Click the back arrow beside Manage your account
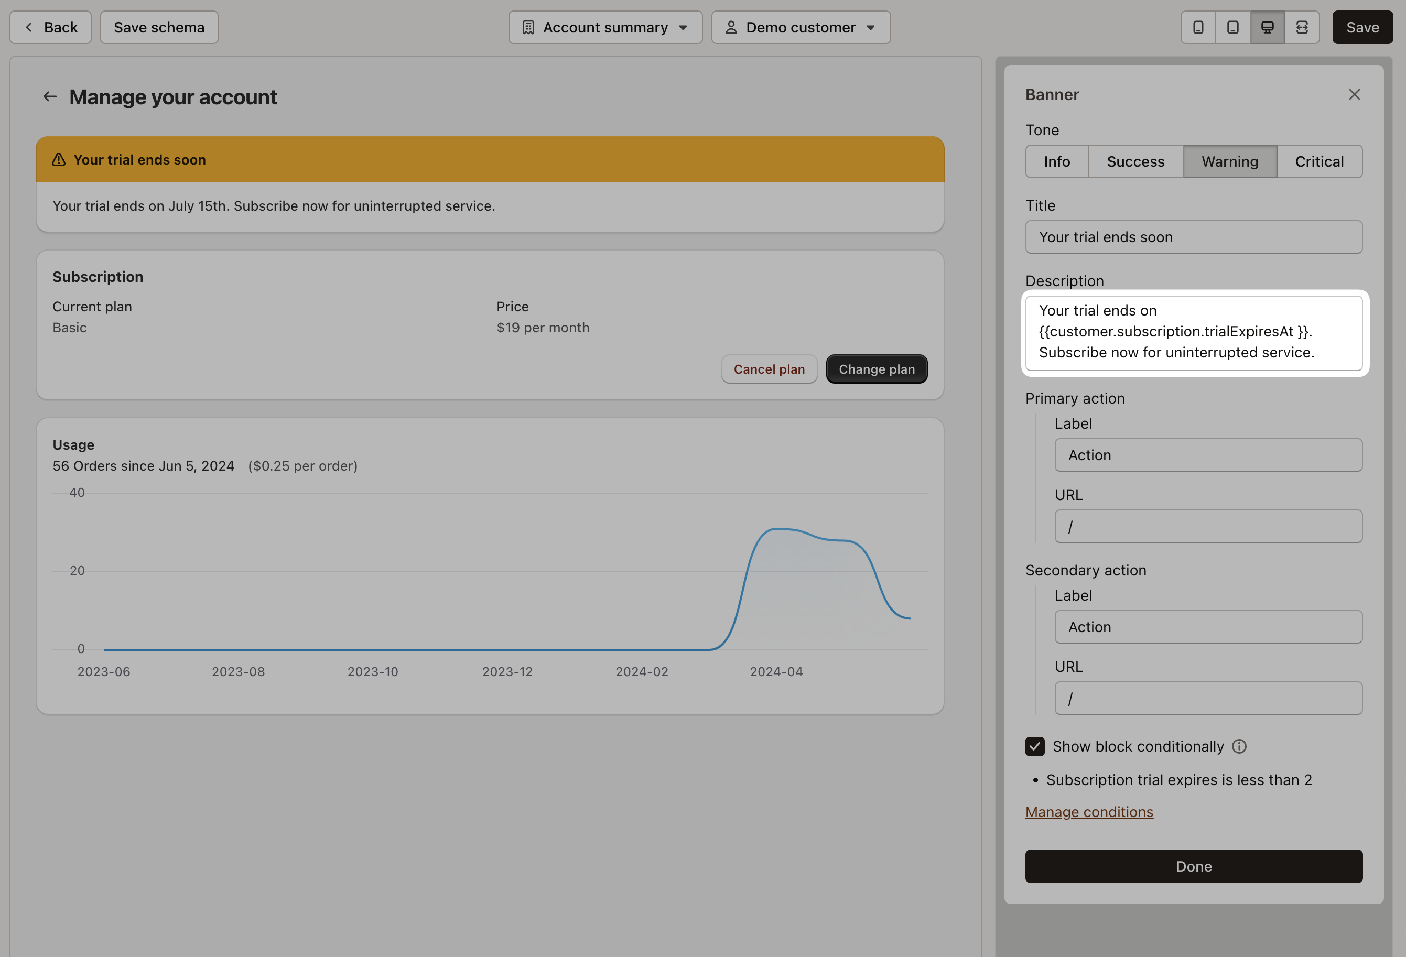 click(x=50, y=96)
